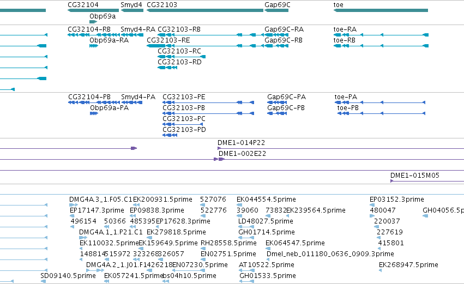This screenshot has width=464, height=284.
Task: Select transcript toe-RB label
Action: coord(344,40)
